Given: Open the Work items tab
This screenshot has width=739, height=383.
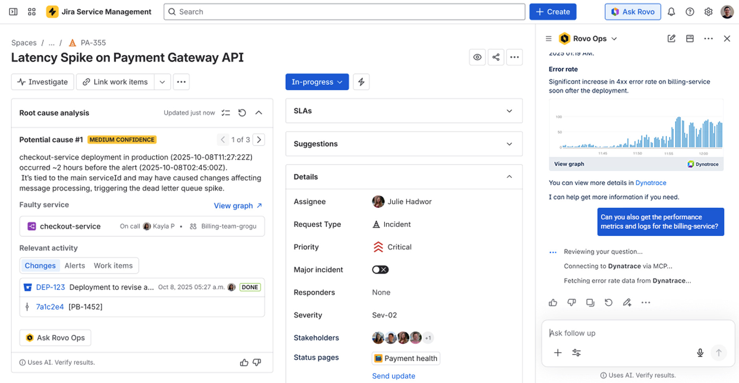Looking at the screenshot, I should tap(113, 266).
